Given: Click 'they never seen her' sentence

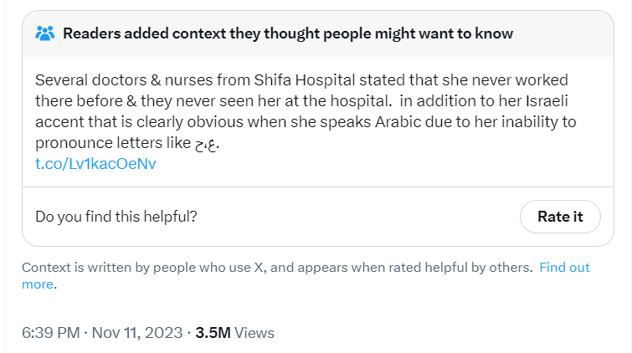Looking at the screenshot, I should [x=209, y=100].
